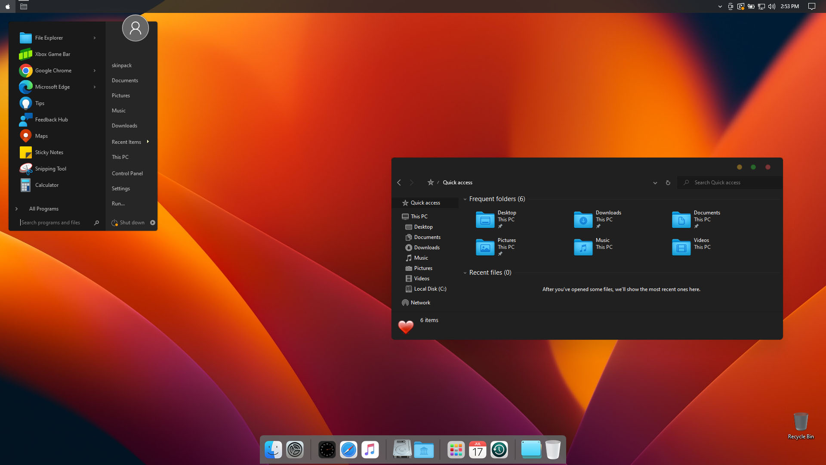This screenshot has height=465, width=826.
Task: Click the System Preferences gear in dock
Action: pyautogui.click(x=295, y=450)
